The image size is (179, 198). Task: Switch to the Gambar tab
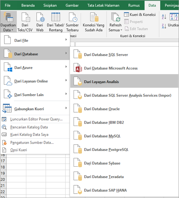(72, 5)
